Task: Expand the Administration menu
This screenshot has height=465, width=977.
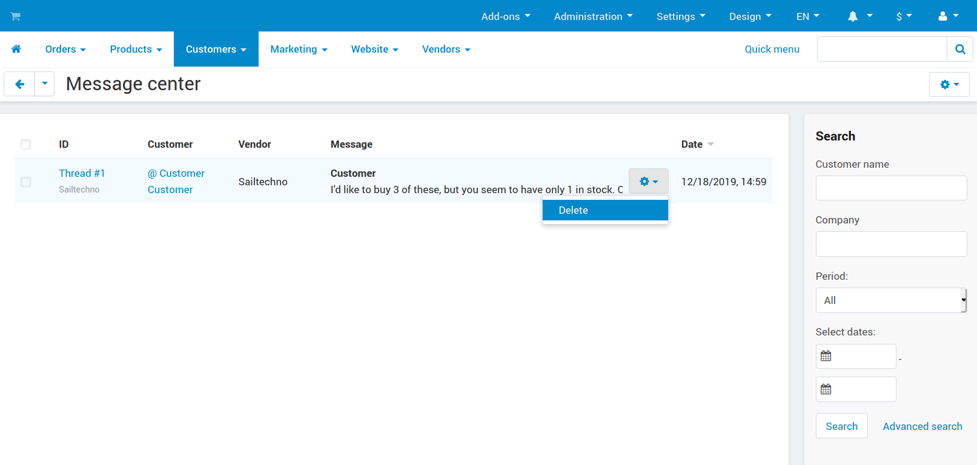Action: (x=593, y=16)
